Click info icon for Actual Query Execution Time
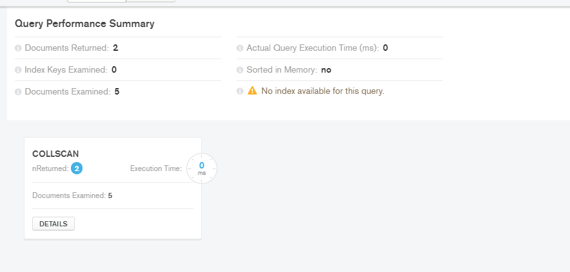The image size is (570, 272). 240,48
